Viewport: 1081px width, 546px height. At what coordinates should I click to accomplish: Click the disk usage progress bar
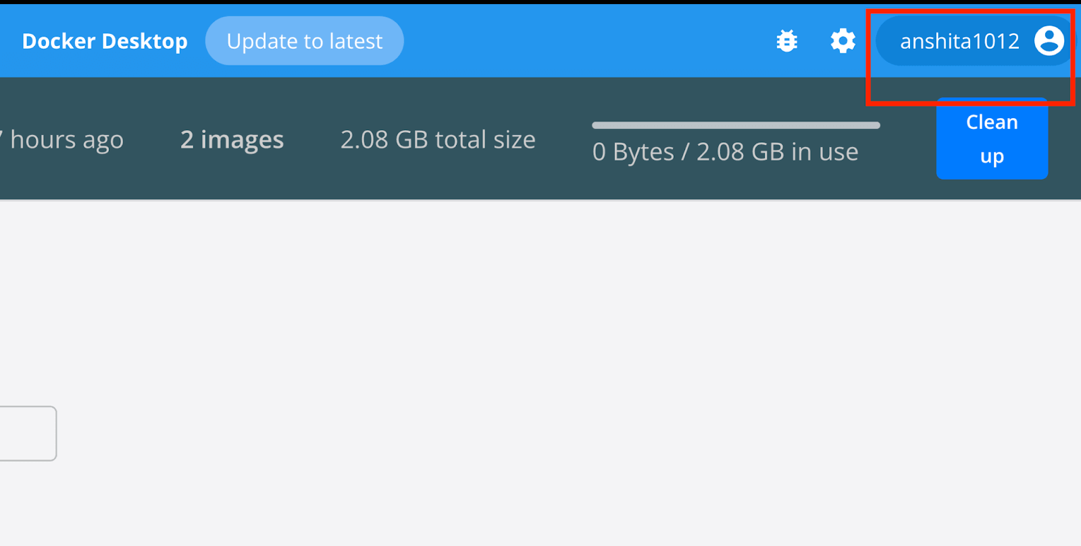pyautogui.click(x=736, y=126)
